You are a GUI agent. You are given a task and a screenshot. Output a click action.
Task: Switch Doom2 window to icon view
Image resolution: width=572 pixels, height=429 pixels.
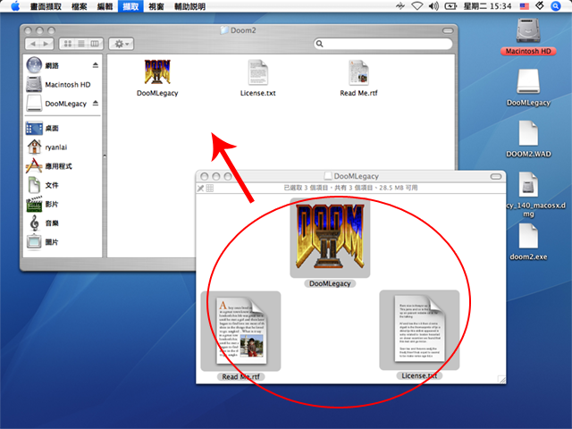click(x=68, y=44)
